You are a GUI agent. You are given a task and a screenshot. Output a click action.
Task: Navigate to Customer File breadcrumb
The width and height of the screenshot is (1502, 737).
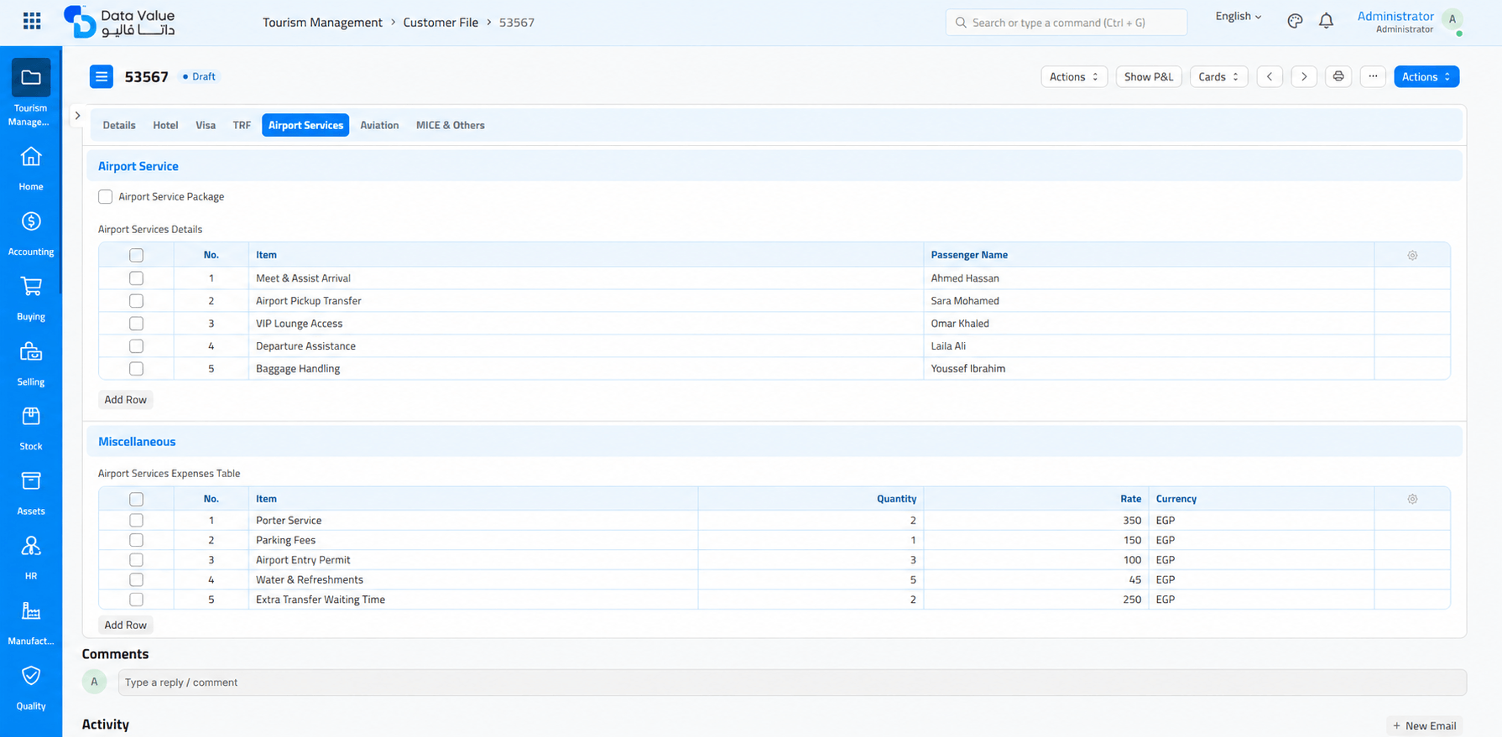[x=441, y=23]
